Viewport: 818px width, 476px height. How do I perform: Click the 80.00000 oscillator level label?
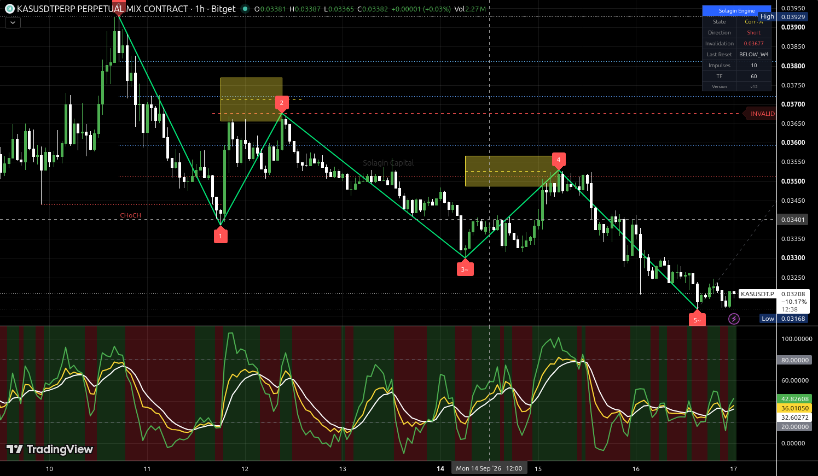pyautogui.click(x=794, y=360)
